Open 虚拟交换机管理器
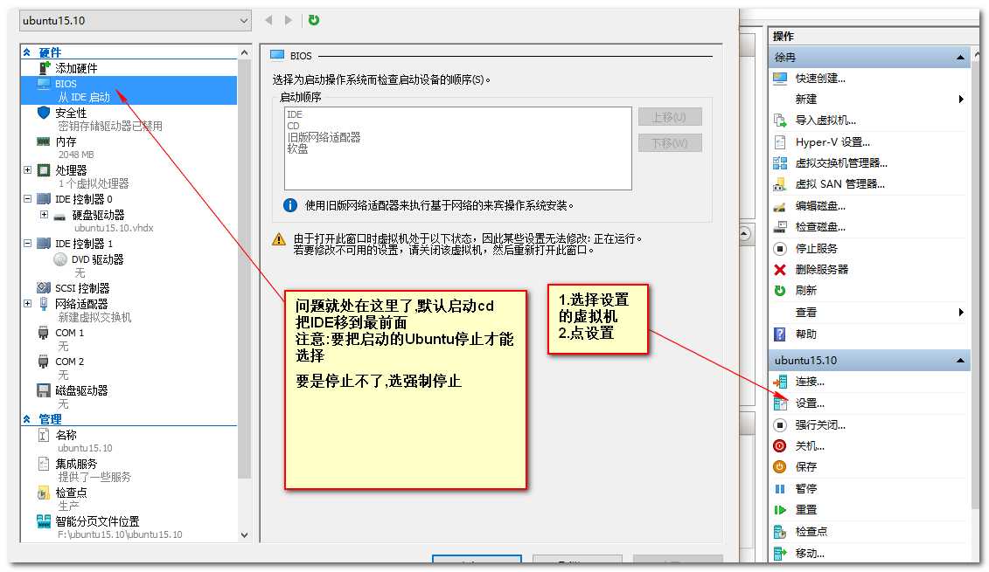Viewport: 989px width, 572px height. point(840,163)
